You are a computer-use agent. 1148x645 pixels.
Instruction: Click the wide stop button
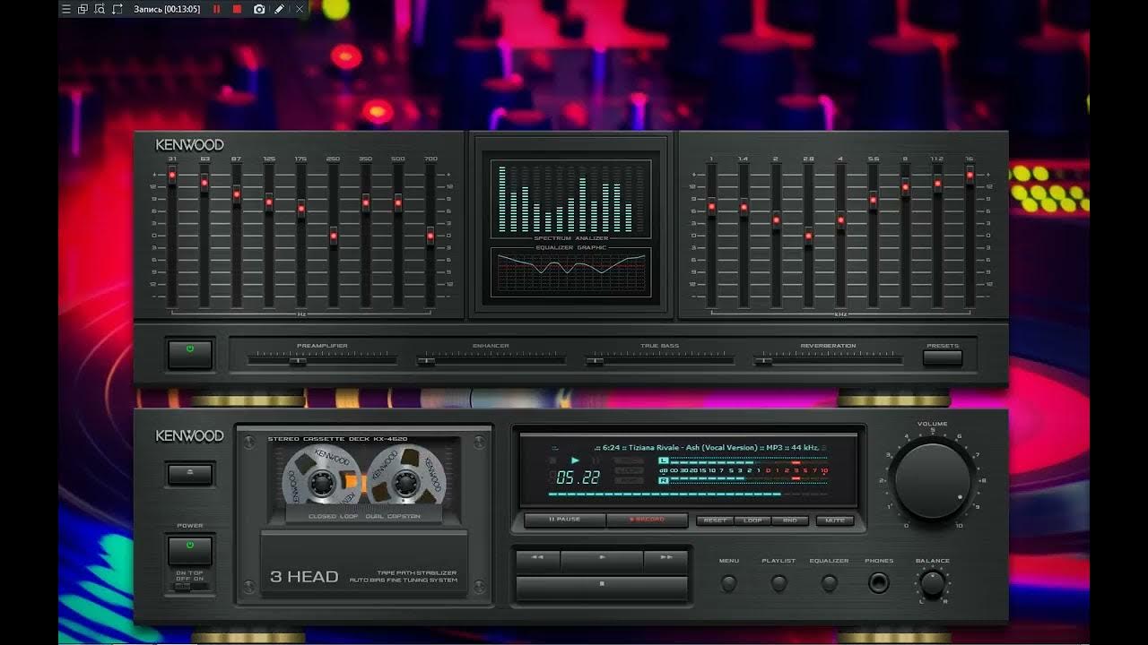coord(602,588)
